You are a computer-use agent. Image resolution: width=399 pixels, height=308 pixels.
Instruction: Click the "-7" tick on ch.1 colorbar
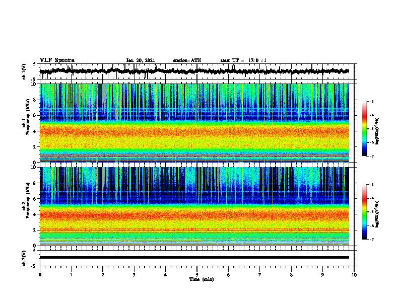(371, 156)
